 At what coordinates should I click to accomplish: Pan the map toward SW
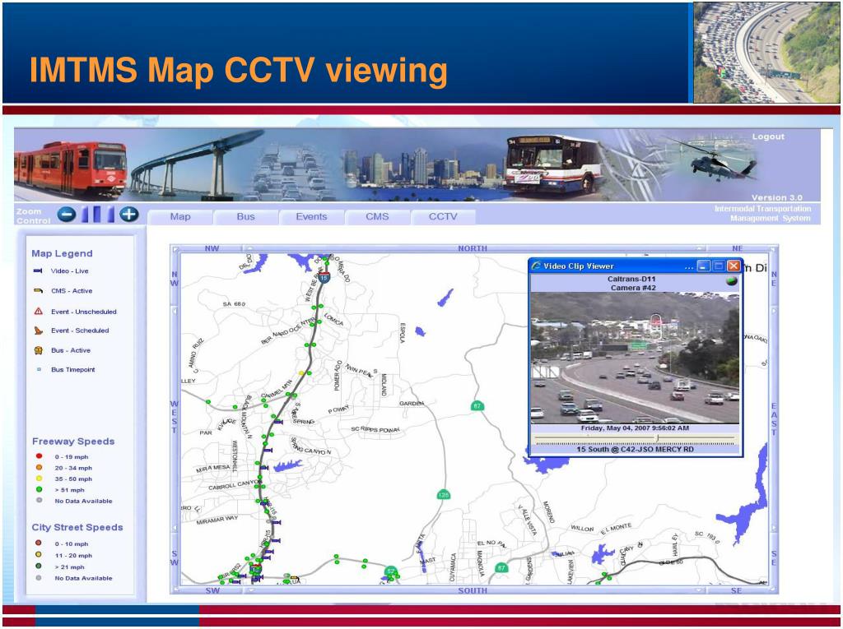tap(213, 590)
